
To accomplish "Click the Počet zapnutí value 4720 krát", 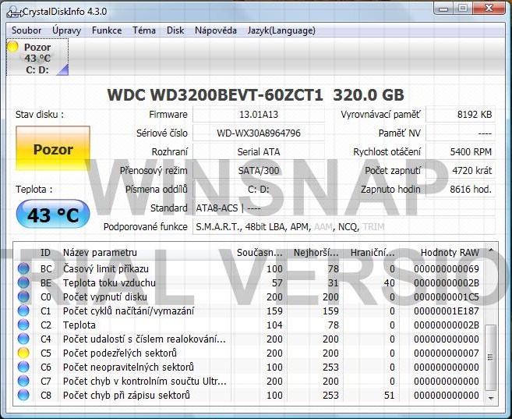I will click(461, 170).
